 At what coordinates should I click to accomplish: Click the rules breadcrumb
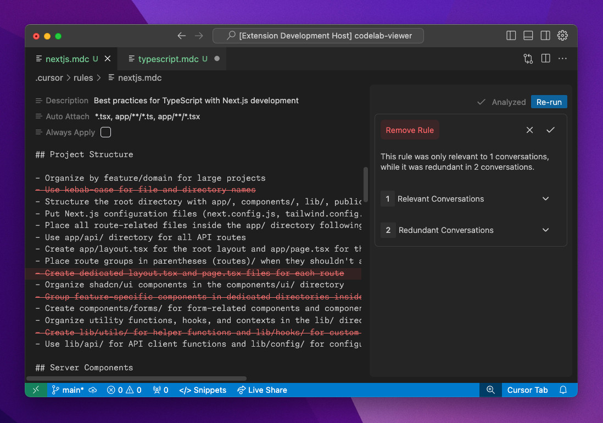click(x=83, y=77)
